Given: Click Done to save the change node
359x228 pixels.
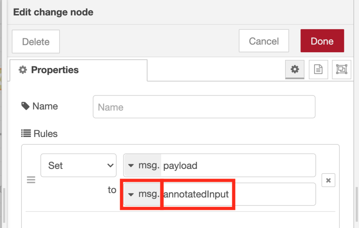Looking at the screenshot, I should [x=322, y=41].
